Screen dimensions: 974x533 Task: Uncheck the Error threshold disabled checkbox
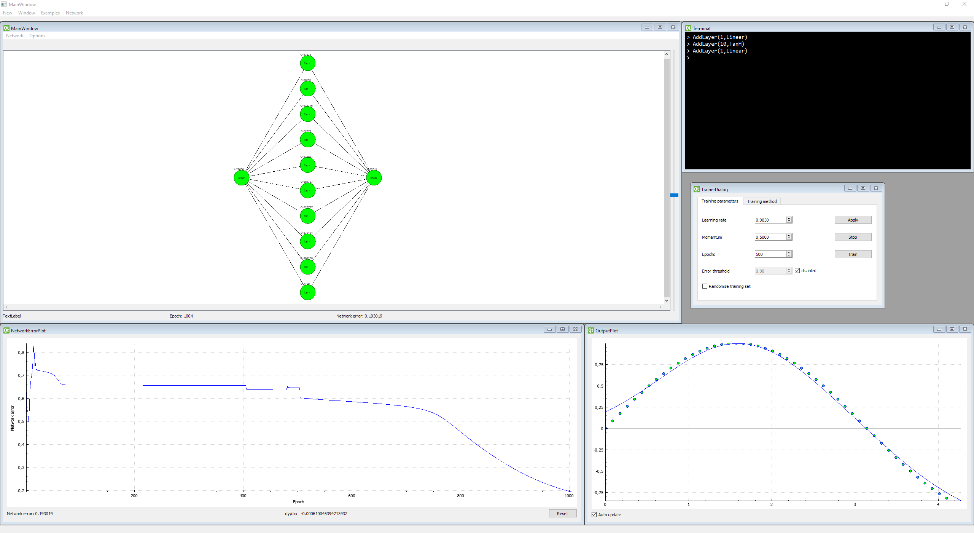pos(797,271)
